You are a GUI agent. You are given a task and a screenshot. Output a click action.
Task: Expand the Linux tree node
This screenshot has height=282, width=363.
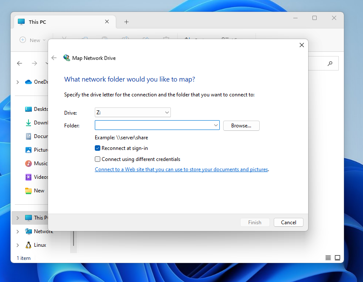[17, 245]
